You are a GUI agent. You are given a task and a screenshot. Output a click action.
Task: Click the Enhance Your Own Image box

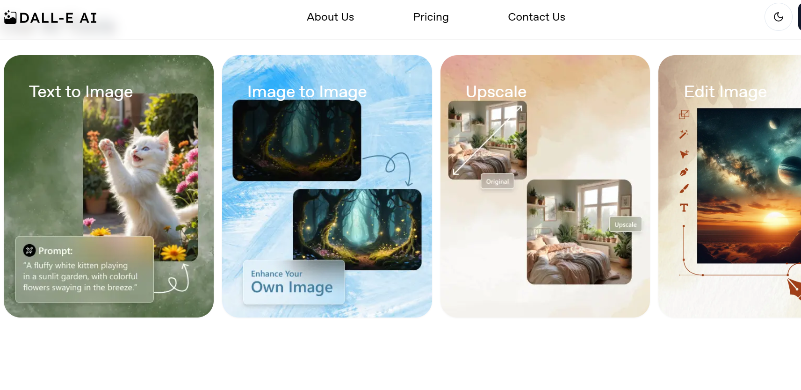294,282
